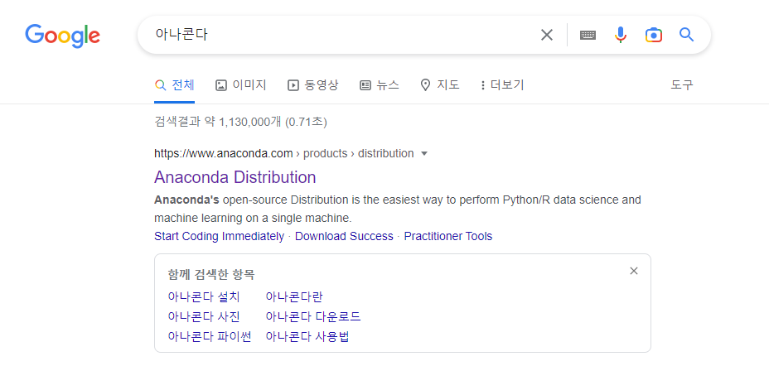This screenshot has width=769, height=366.
Task: Clear the search box with X icon
Action: [546, 35]
